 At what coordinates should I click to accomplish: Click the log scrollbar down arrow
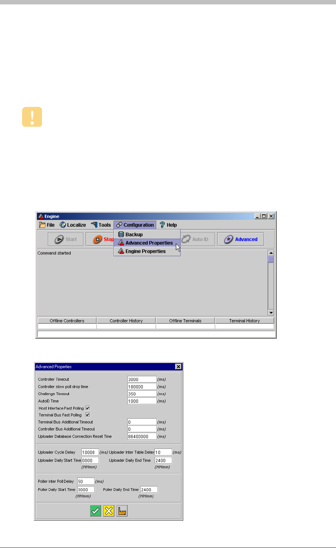(271, 313)
